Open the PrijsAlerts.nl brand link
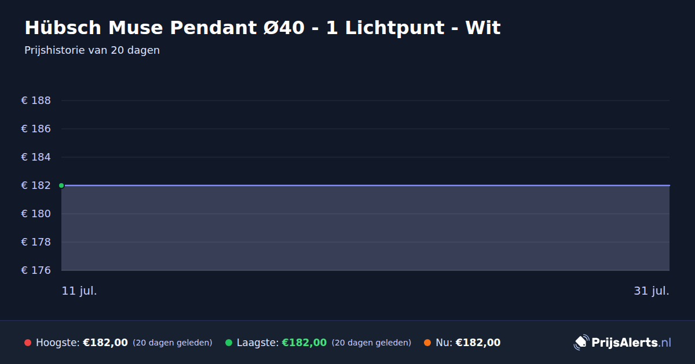 (623, 343)
